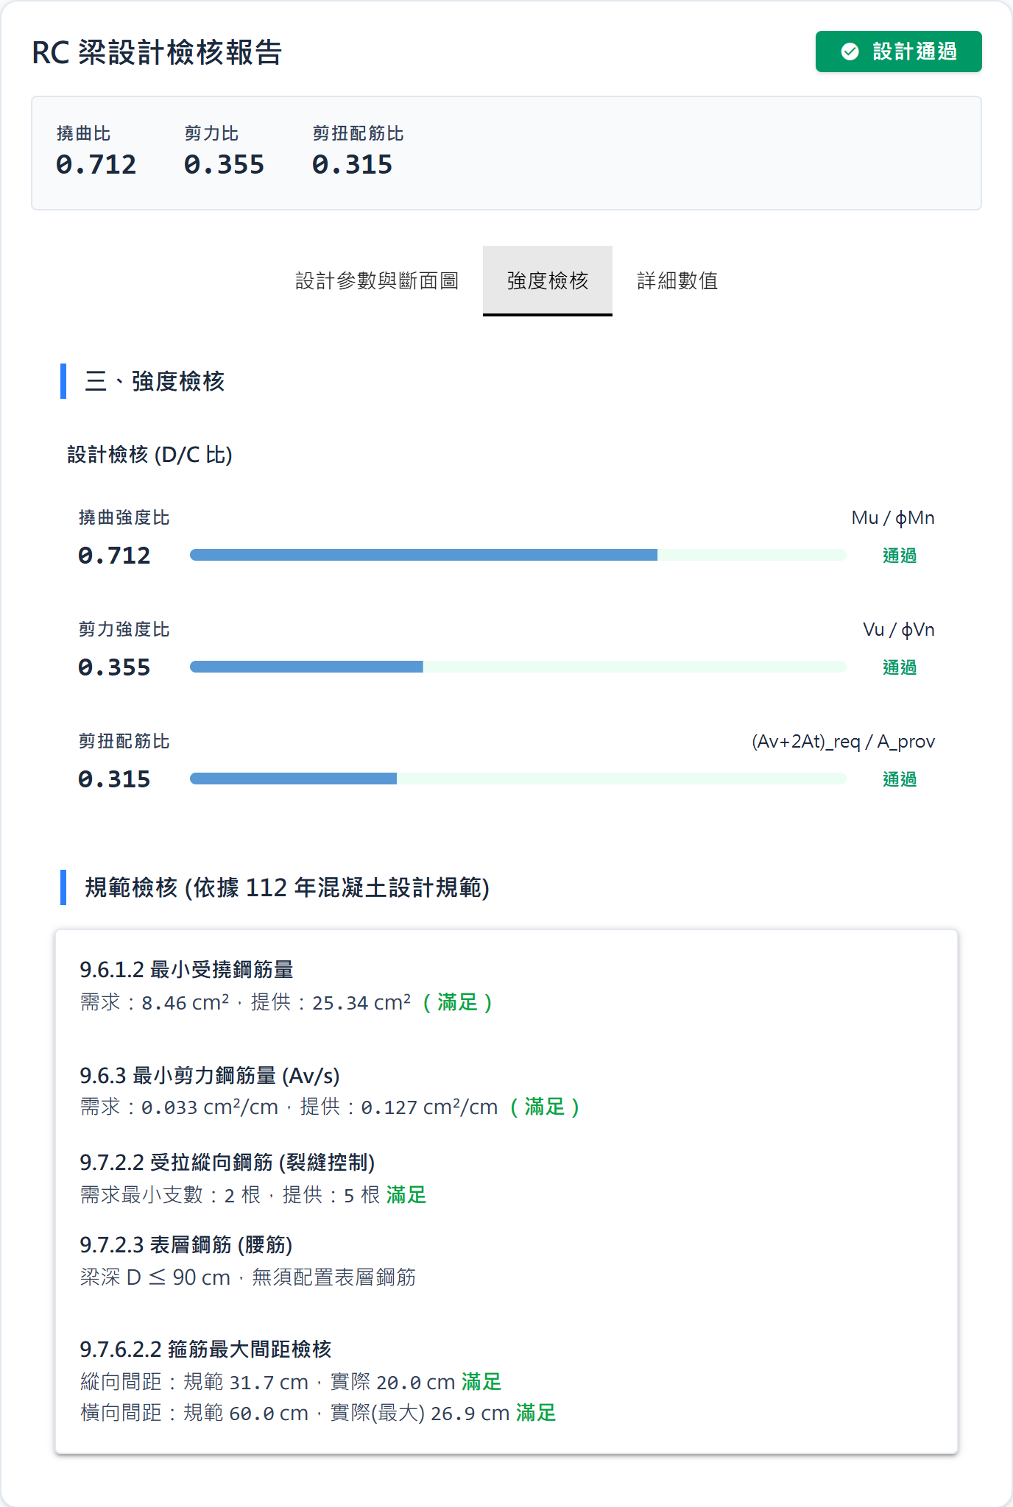Click the 剪扭配筋比 0.315 summary value

click(x=353, y=163)
